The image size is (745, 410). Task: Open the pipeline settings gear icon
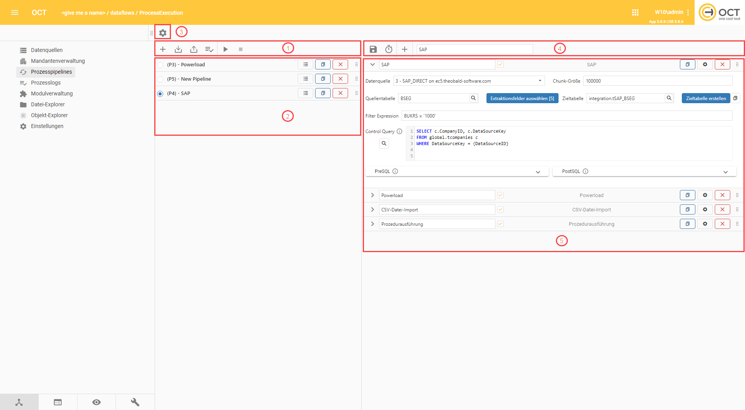[x=163, y=33]
